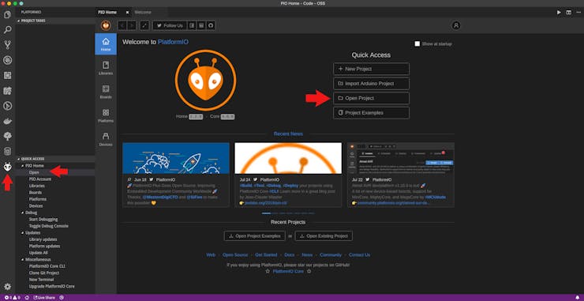This screenshot has height=301, width=584.
Task: Select Toggle Debug Console tree item
Action: click(48, 226)
